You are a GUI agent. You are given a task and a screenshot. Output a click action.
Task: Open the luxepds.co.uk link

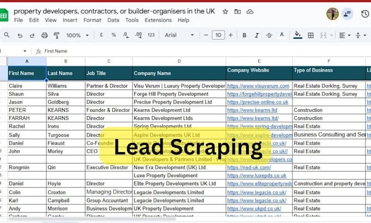tap(257, 176)
